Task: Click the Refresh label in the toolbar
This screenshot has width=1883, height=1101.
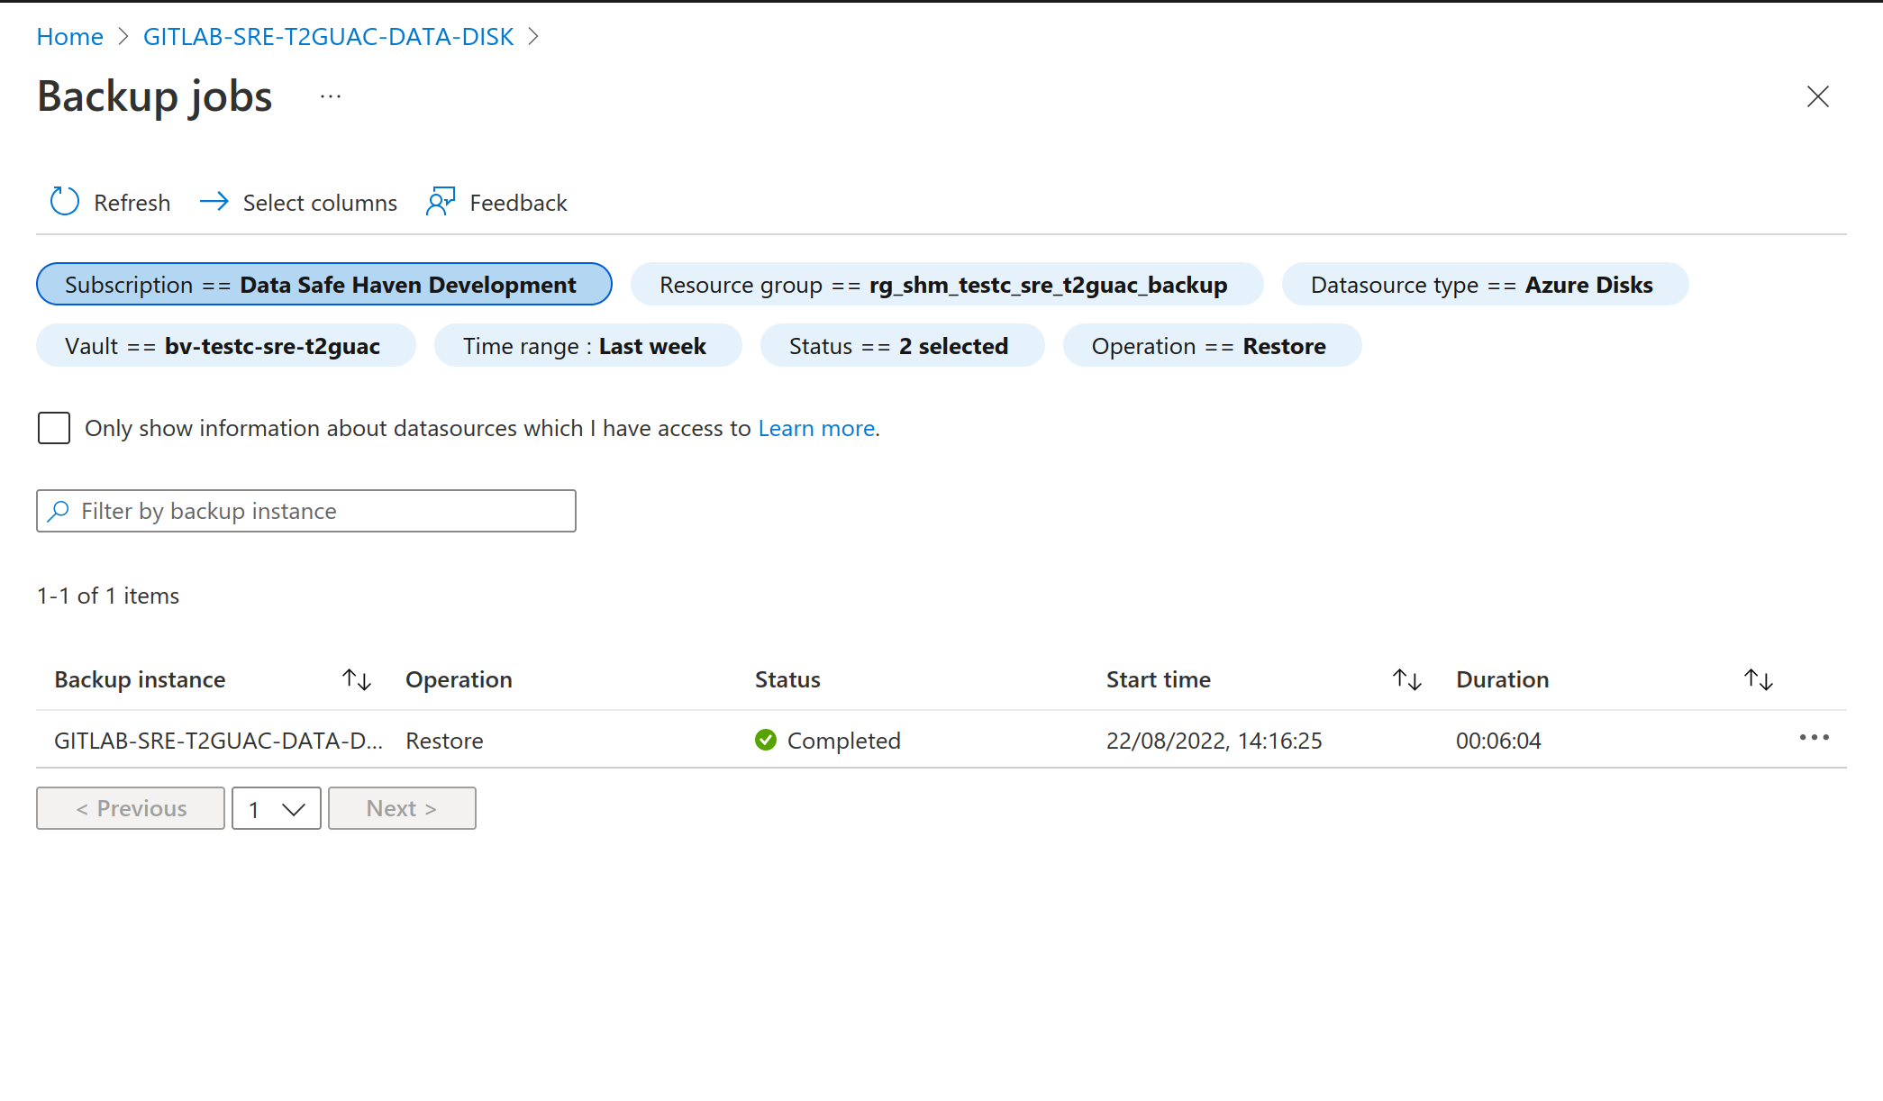Action: point(132,203)
